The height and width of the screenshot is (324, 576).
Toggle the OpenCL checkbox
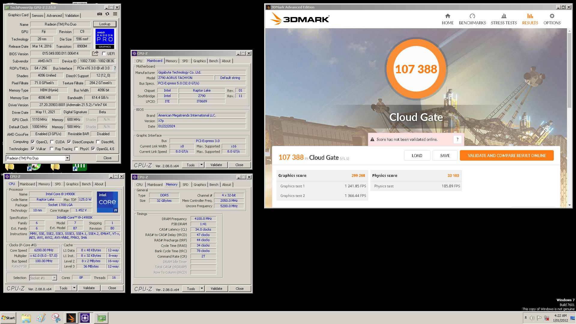pos(33,142)
